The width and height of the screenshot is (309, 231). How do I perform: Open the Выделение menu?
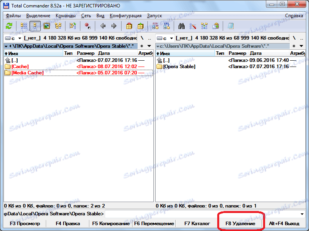pyautogui.click(x=38, y=16)
